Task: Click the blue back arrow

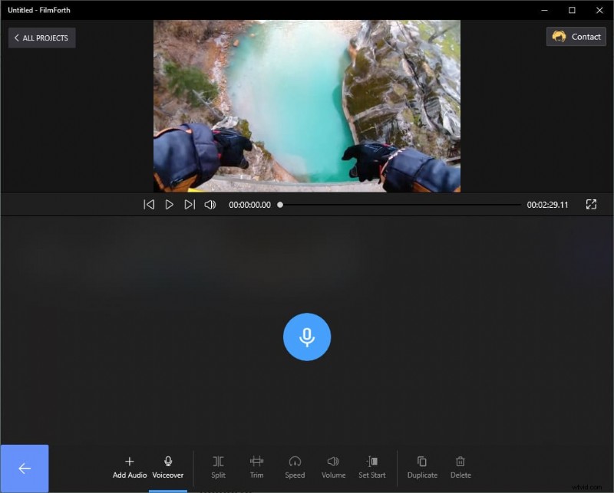Action: [24, 468]
